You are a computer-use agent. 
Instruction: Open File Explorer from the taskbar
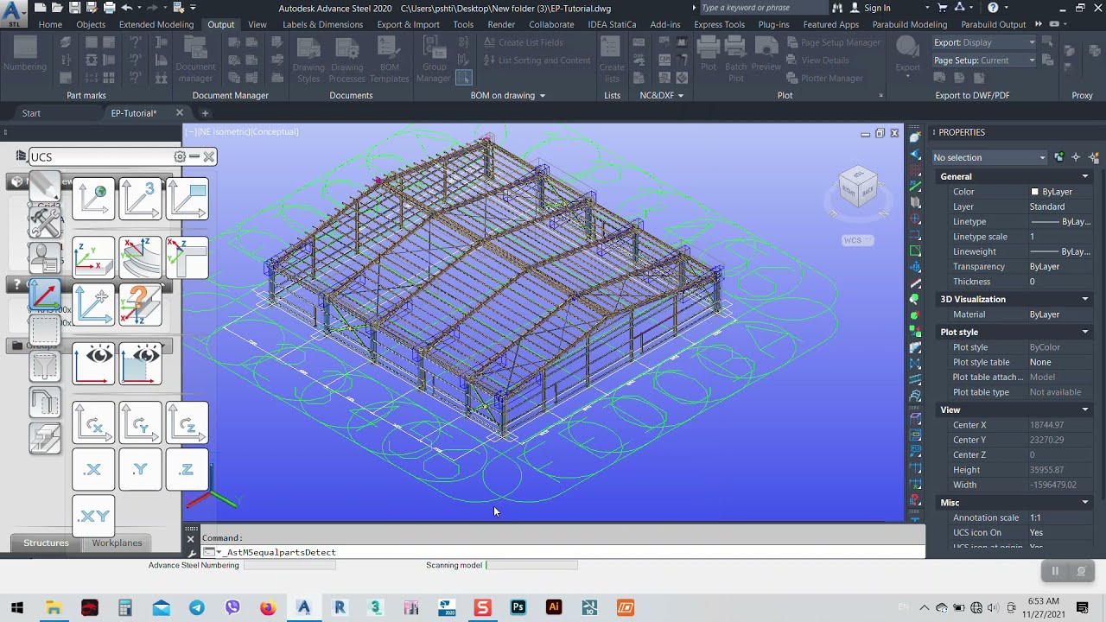point(54,607)
